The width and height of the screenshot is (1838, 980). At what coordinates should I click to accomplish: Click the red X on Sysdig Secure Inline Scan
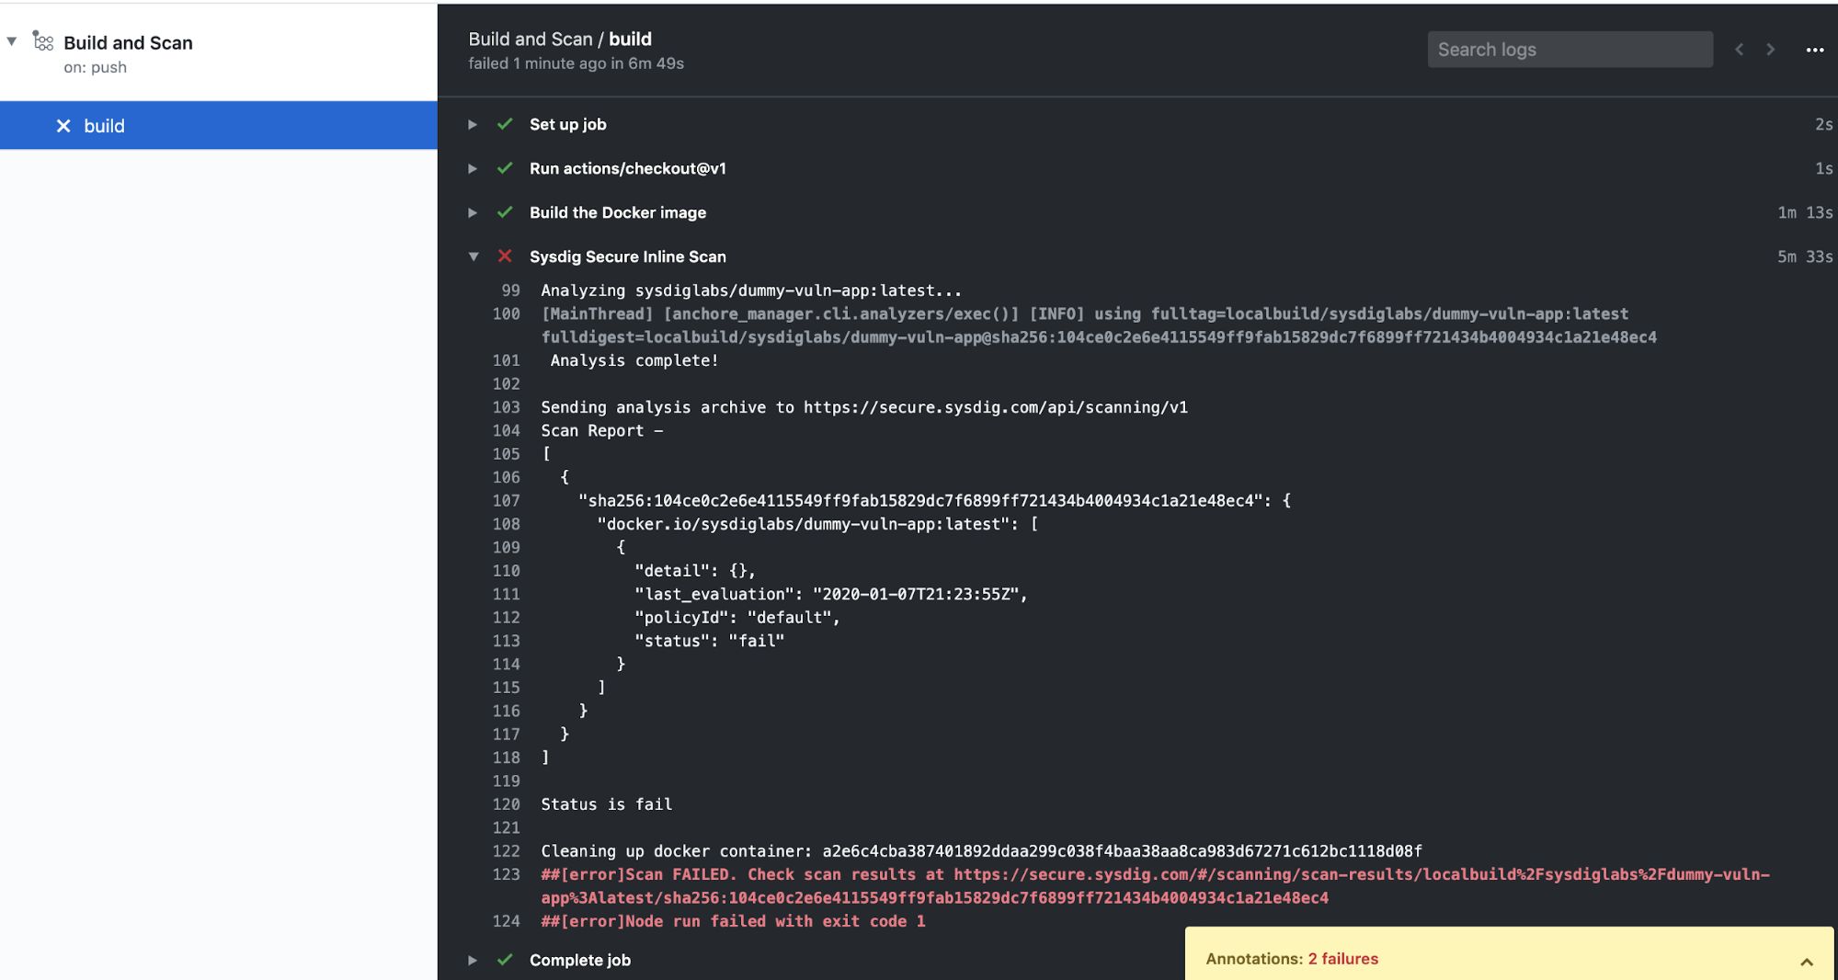(505, 256)
